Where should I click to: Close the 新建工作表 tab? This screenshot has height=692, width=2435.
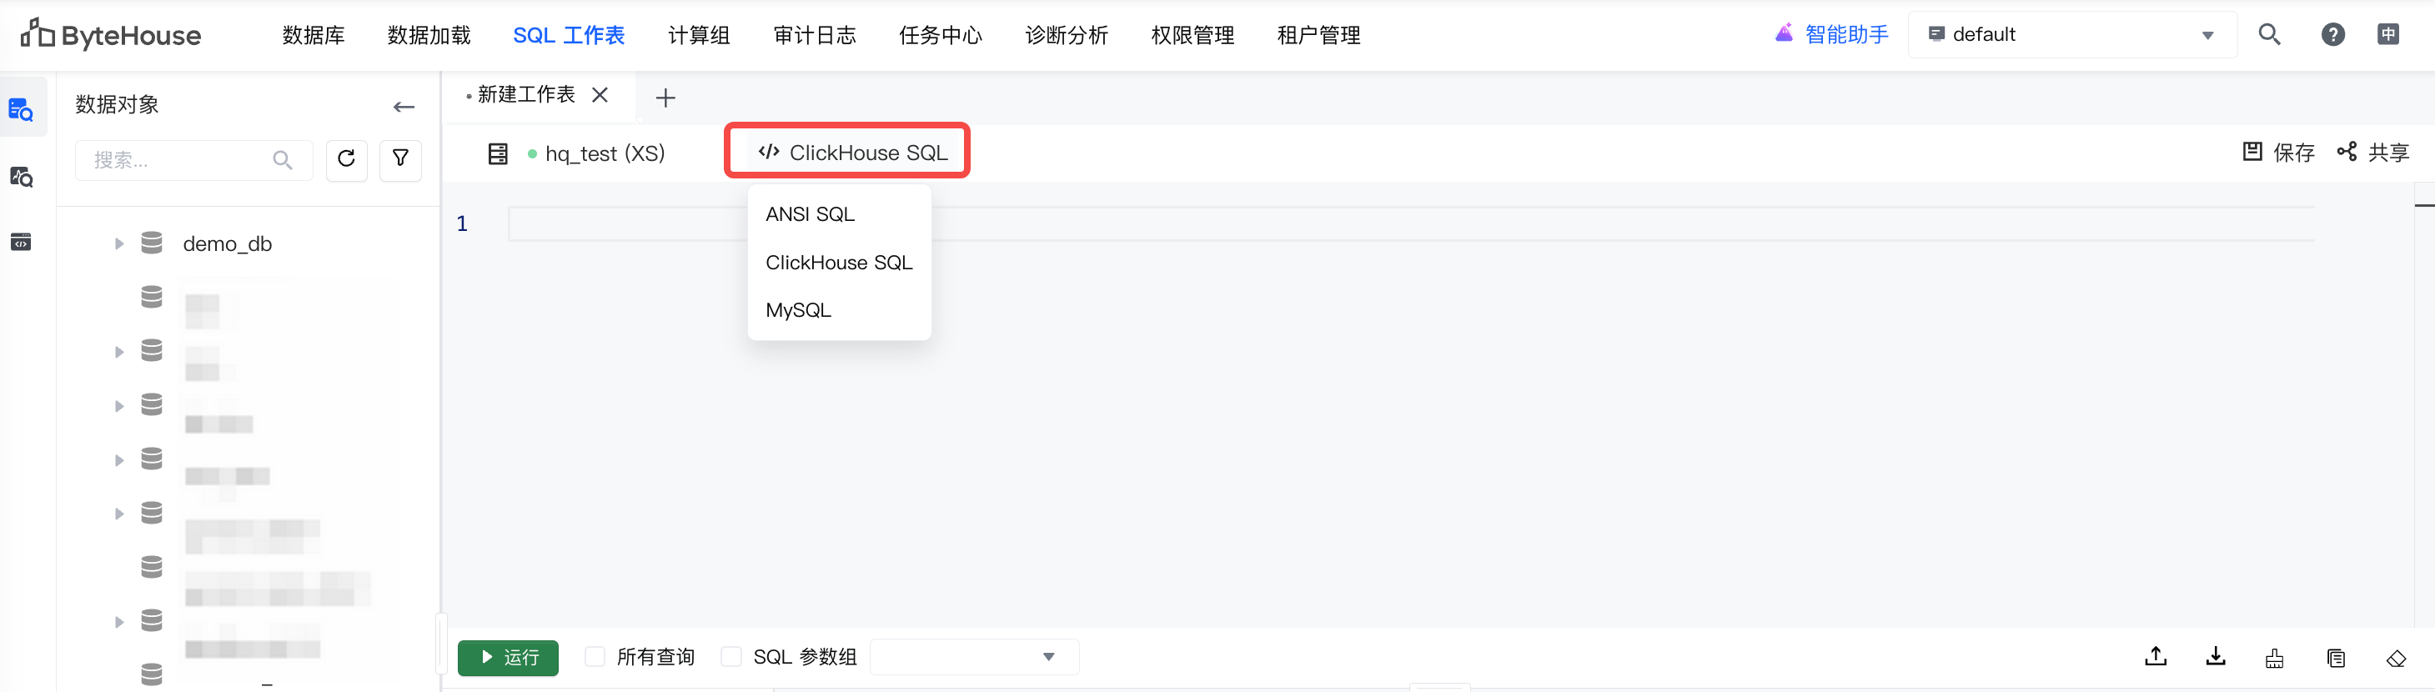pos(600,94)
